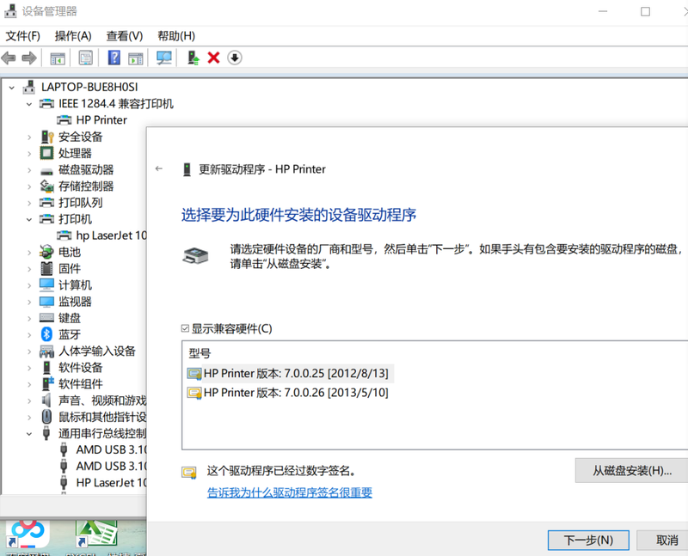The image size is (688, 556).
Task: Open the 查看(V) menu
Action: point(124,36)
